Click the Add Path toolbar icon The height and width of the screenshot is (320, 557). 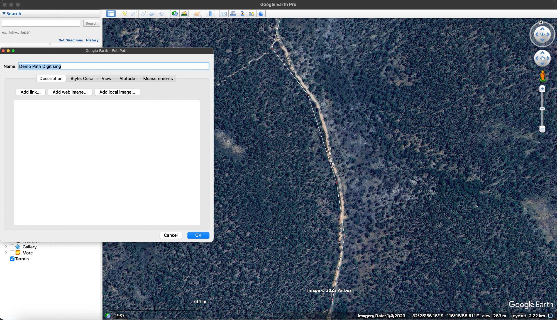coord(143,14)
